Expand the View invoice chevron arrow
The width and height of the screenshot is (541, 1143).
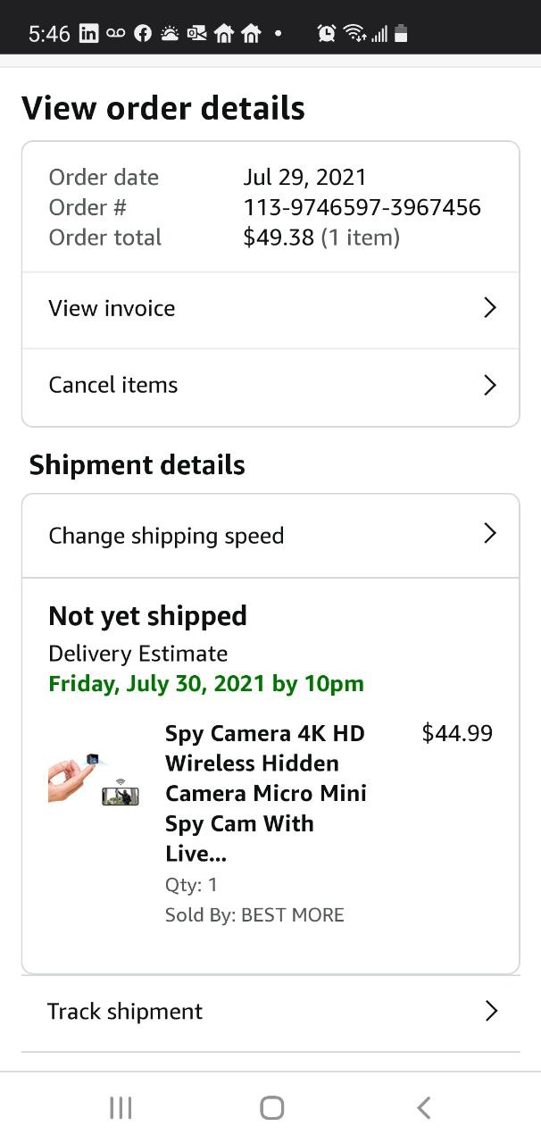(x=489, y=308)
